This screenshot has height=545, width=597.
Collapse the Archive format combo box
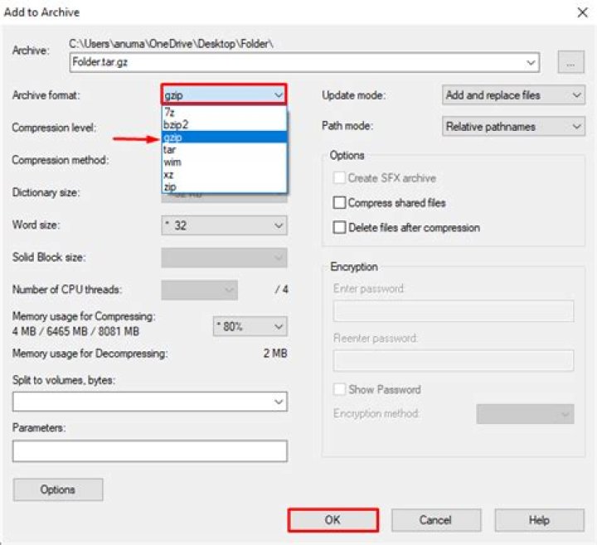224,94
